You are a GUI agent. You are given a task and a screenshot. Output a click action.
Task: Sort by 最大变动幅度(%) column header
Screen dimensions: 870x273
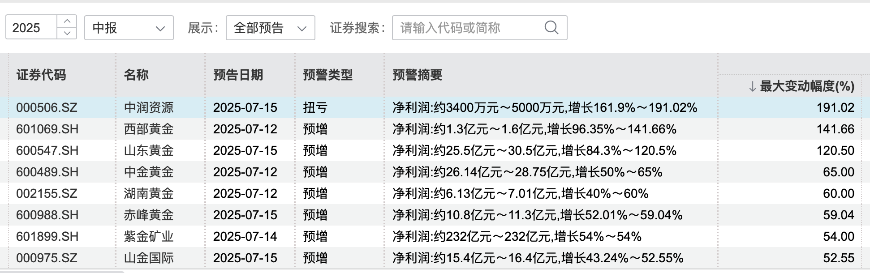tap(801, 86)
